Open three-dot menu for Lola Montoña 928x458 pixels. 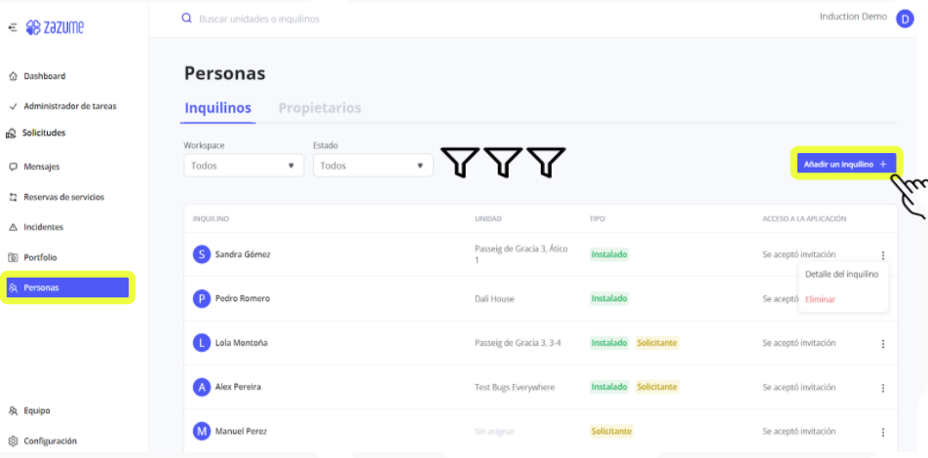(x=882, y=343)
